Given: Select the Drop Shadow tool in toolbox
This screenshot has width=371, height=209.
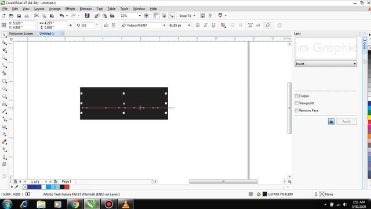Looking at the screenshot, I should pos(4,127).
